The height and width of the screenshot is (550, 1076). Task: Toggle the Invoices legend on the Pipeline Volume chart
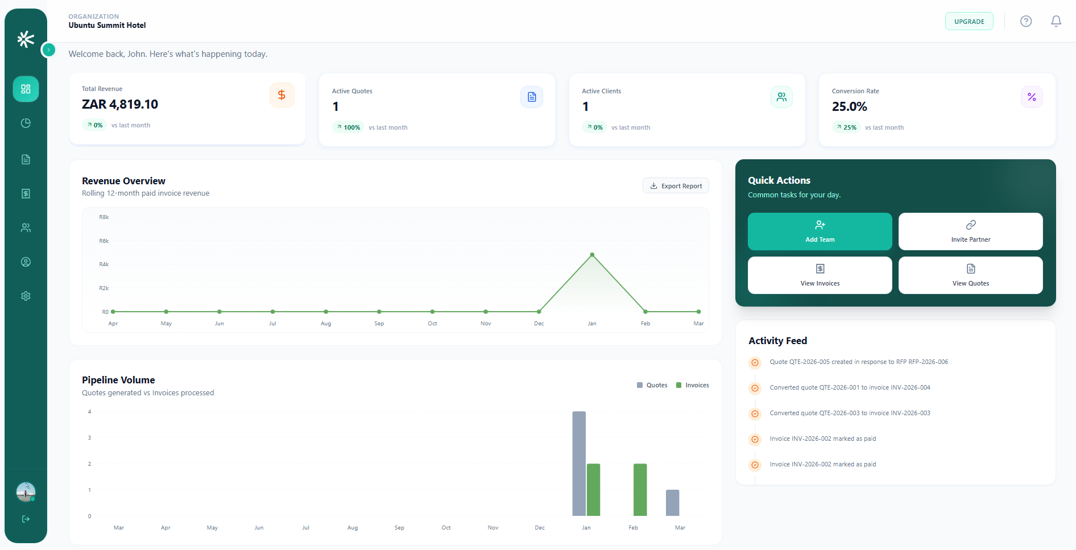click(692, 385)
